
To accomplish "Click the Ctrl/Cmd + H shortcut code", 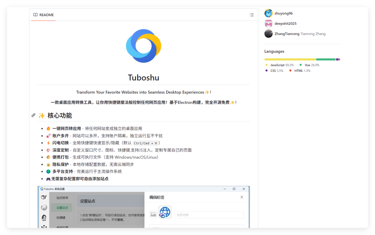I will point(145,143).
